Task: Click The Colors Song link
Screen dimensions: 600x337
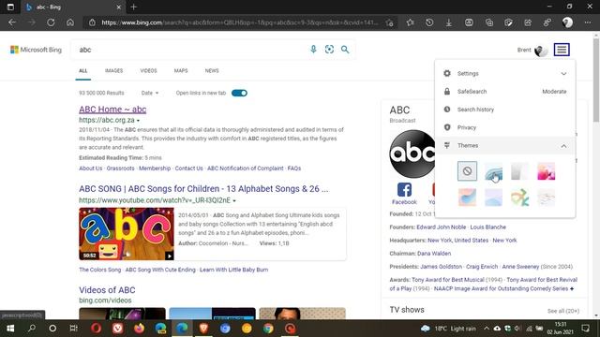Action: (x=100, y=270)
